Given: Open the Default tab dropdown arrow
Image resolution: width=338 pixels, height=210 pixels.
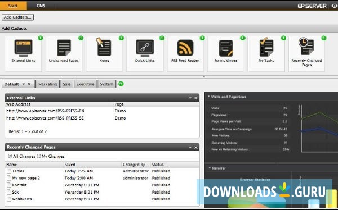Looking at the screenshot, I should pyautogui.click(x=24, y=84).
